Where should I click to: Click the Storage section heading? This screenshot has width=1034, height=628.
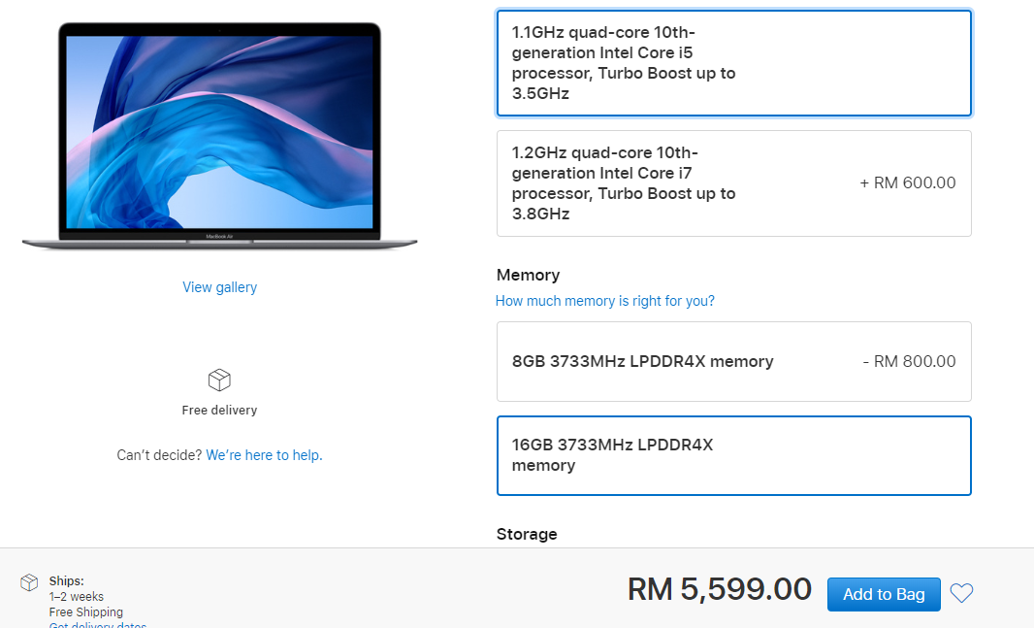527,534
